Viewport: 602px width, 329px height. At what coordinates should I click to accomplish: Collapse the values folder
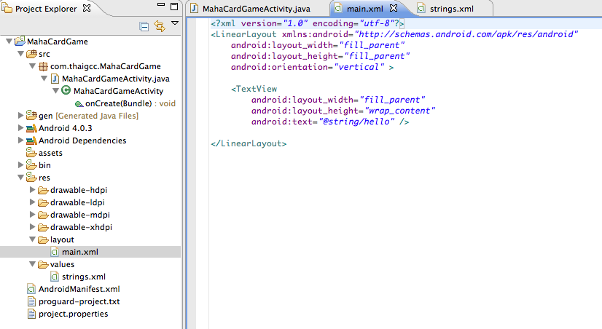[33, 263]
